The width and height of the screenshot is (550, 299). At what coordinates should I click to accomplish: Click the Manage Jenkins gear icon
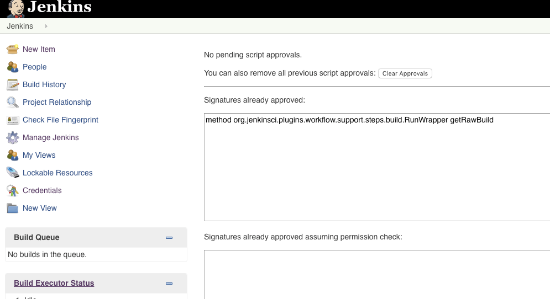point(13,137)
